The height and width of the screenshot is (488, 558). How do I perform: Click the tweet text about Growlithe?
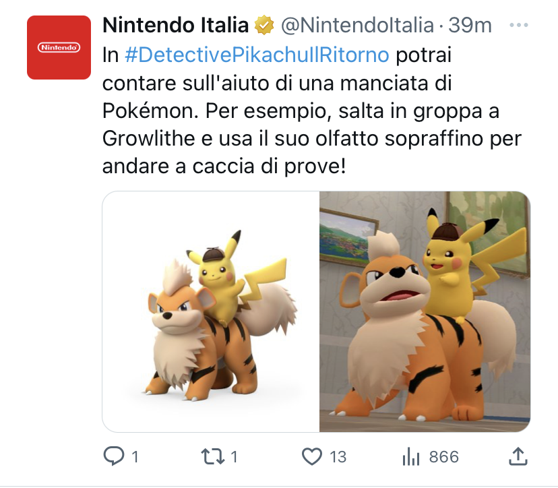pyautogui.click(x=312, y=111)
